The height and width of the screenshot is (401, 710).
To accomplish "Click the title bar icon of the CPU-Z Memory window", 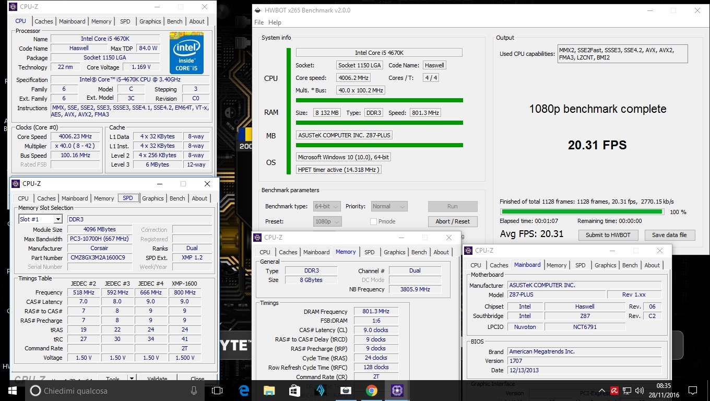I will [257, 238].
